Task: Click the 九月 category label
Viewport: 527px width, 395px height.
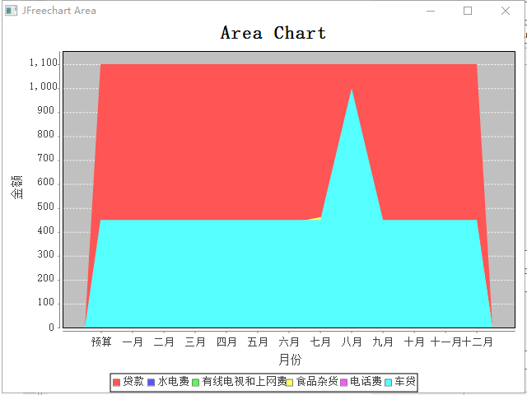Action: 383,342
